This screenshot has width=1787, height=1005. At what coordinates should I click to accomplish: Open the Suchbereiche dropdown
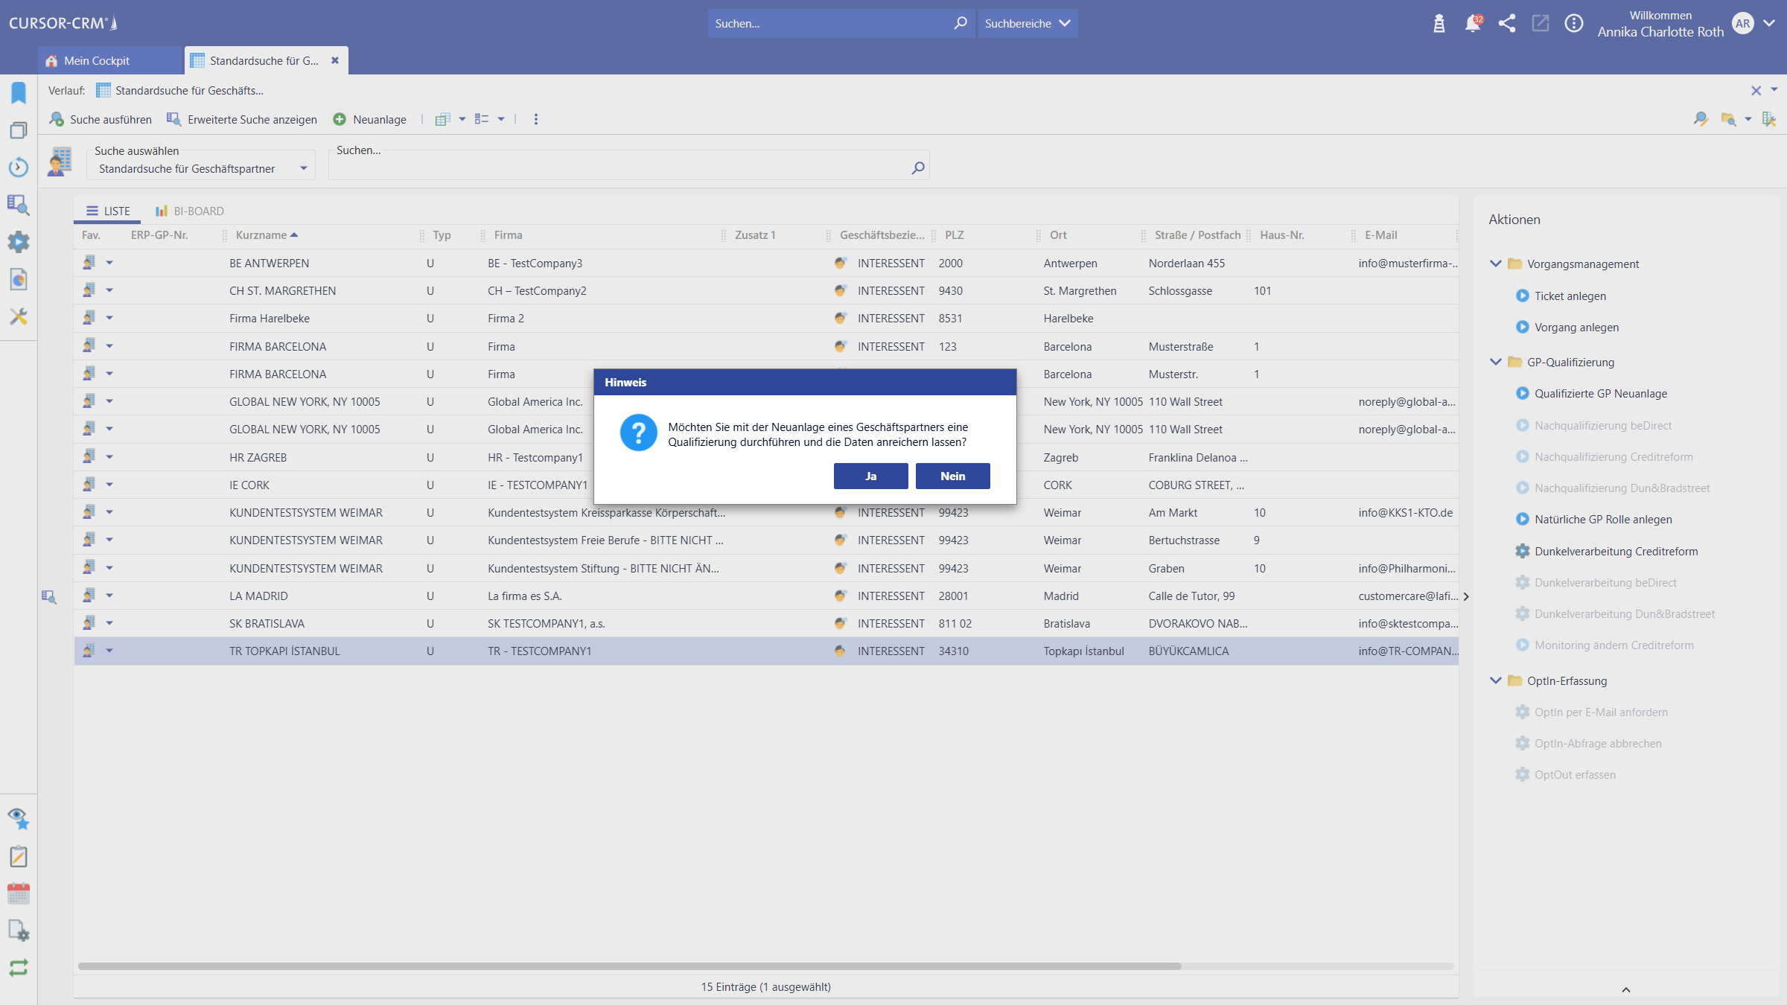tap(1028, 23)
